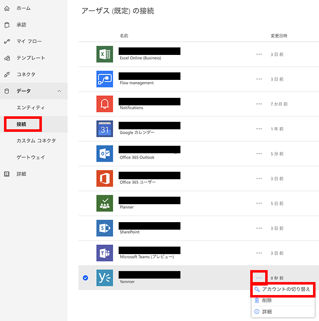Click the Flow management label
Screen dimensions: 319x321
point(137,83)
